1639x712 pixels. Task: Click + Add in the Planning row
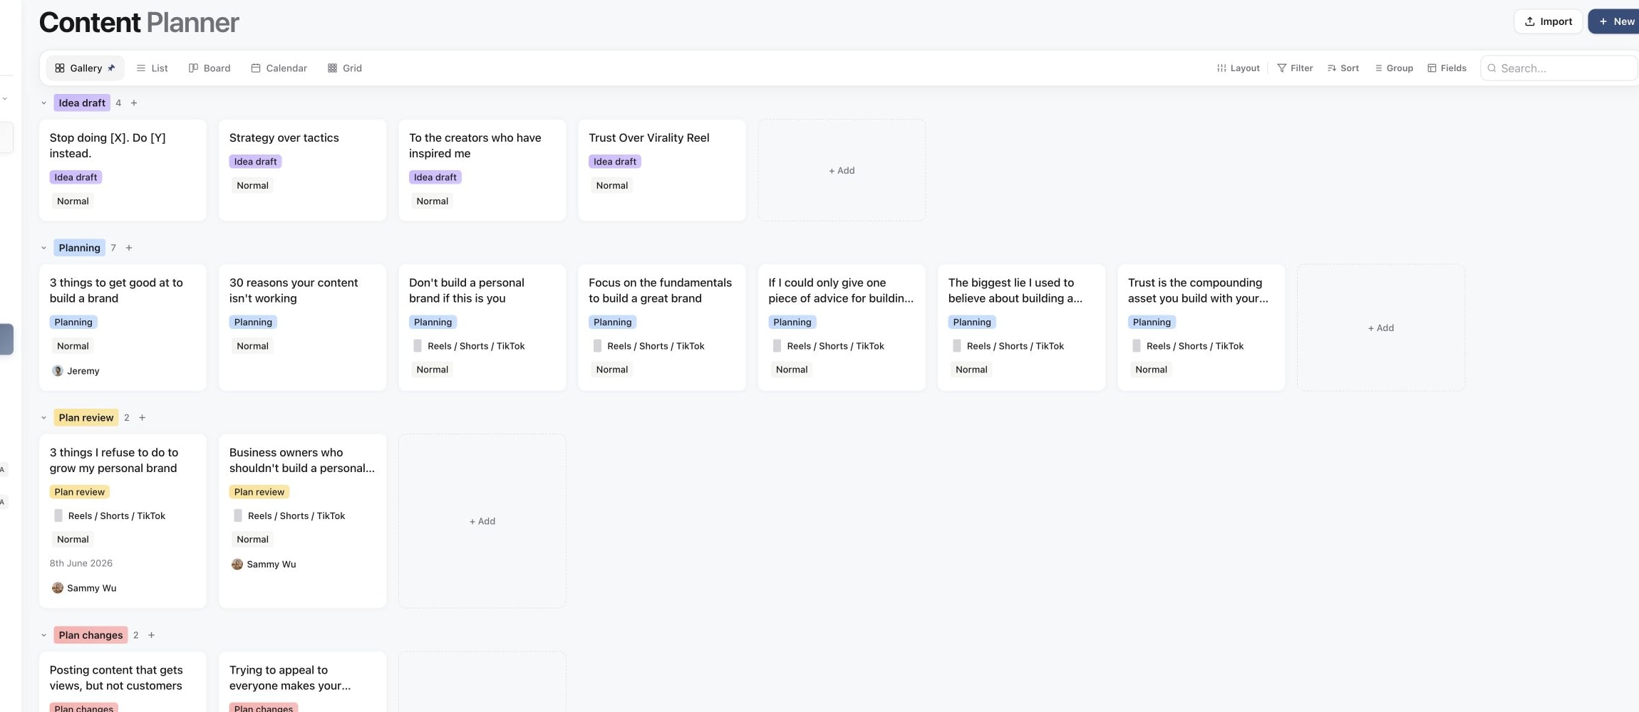(1381, 328)
